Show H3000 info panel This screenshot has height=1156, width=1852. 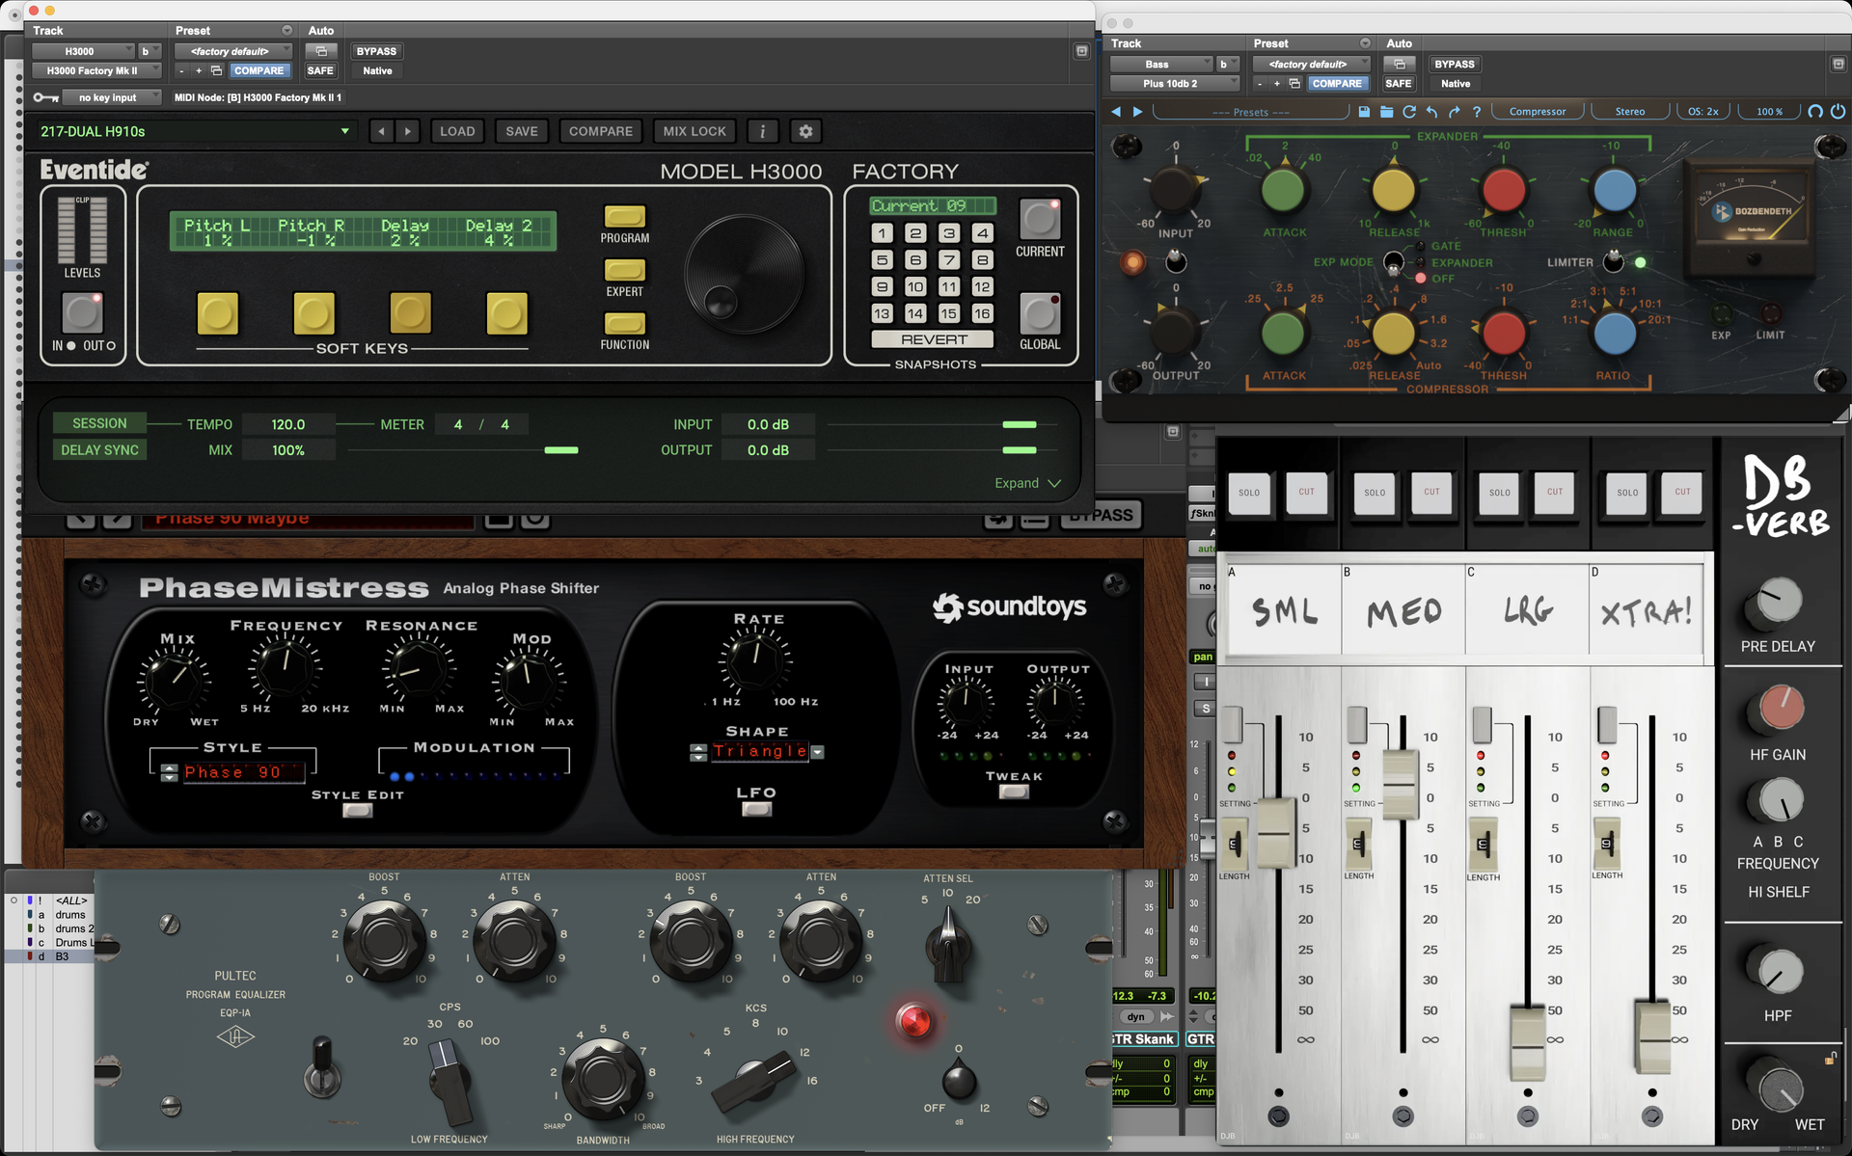coord(762,131)
